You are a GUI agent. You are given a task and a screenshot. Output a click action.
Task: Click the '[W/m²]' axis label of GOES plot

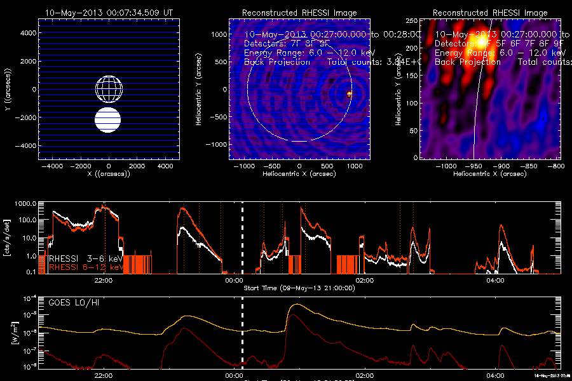pos(15,333)
